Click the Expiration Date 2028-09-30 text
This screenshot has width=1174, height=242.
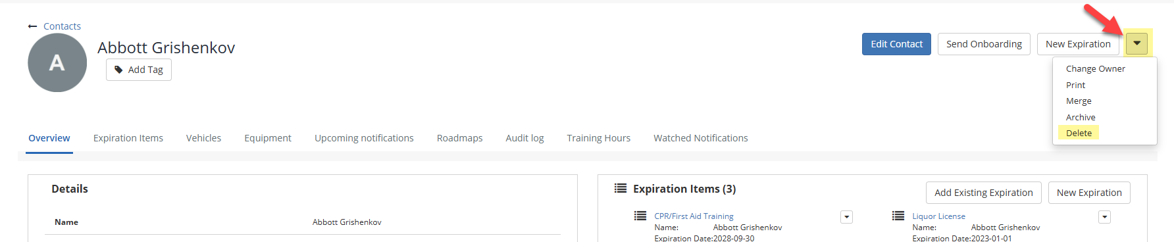704,238
